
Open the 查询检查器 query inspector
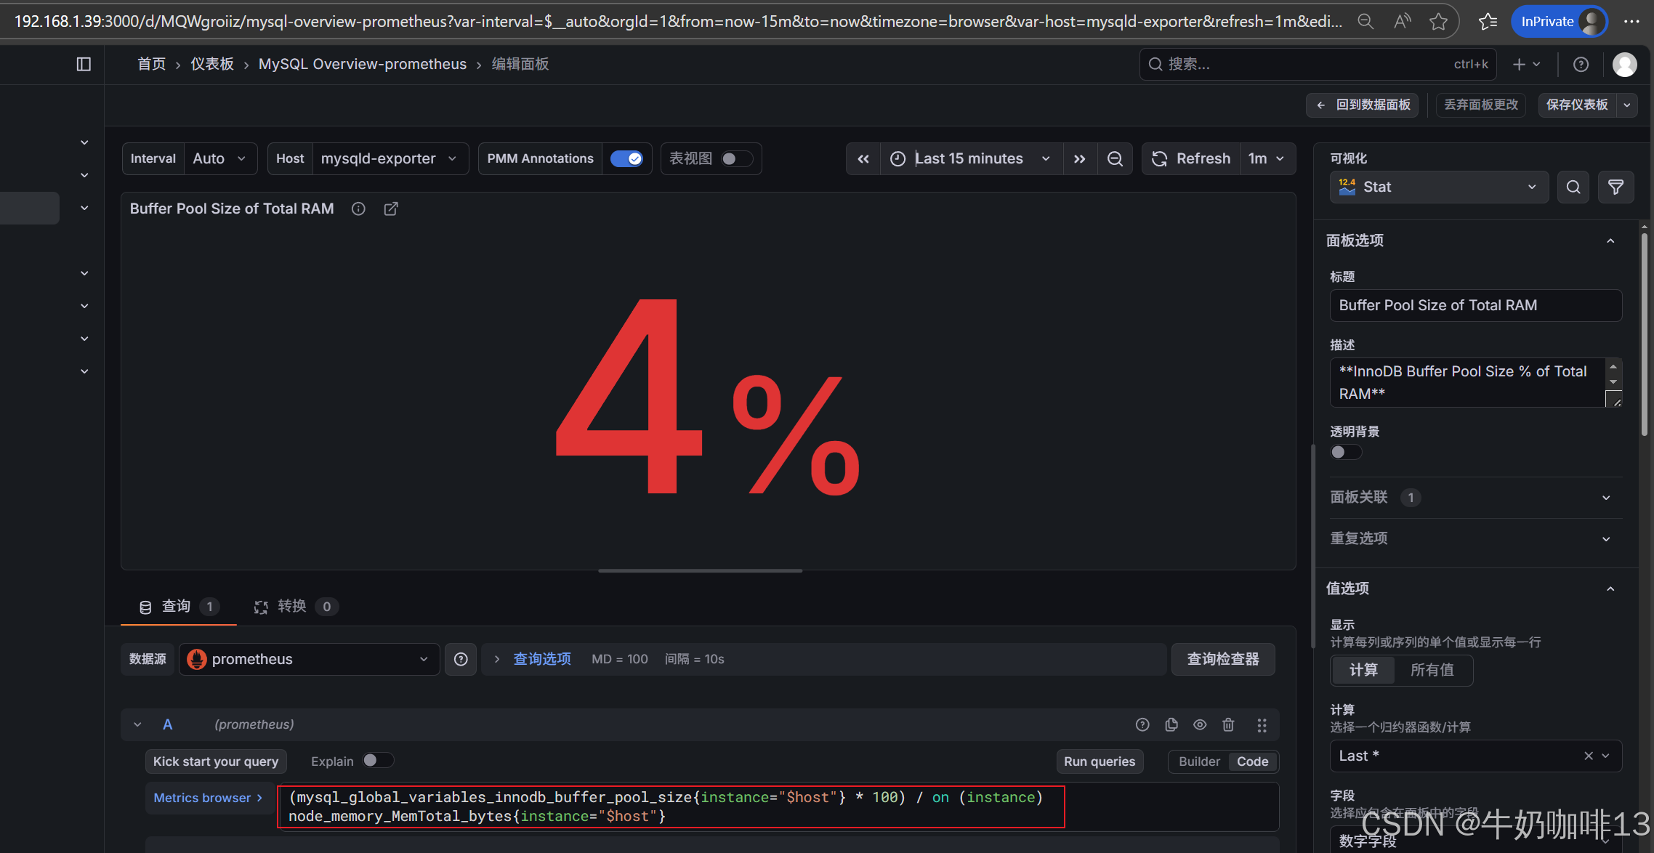[1223, 659]
